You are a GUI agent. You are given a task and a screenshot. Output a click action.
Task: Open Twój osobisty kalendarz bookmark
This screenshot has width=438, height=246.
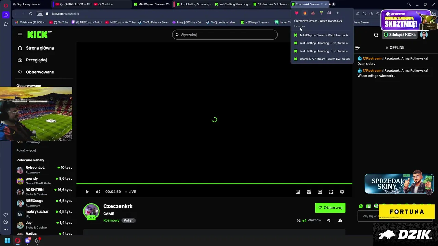point(221,22)
